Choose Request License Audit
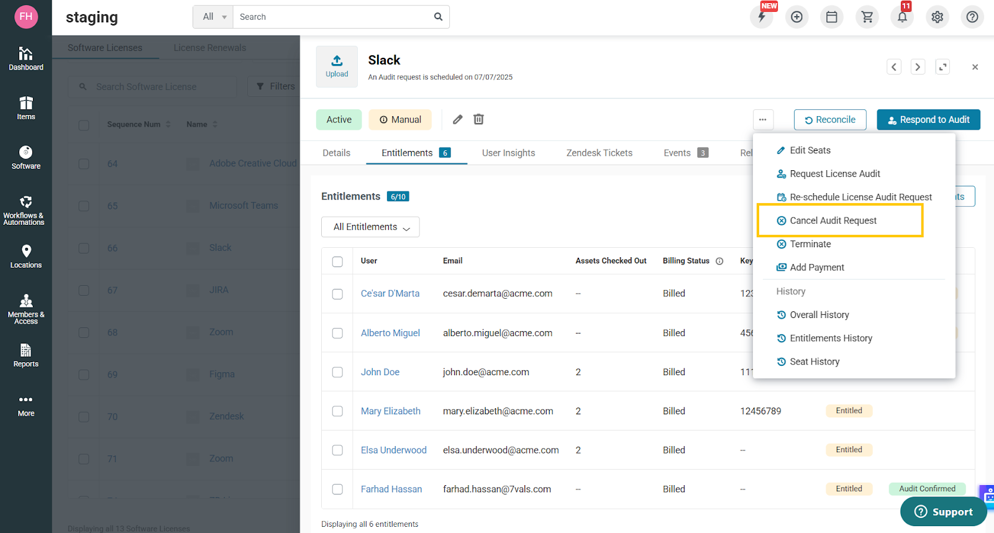 (828, 174)
